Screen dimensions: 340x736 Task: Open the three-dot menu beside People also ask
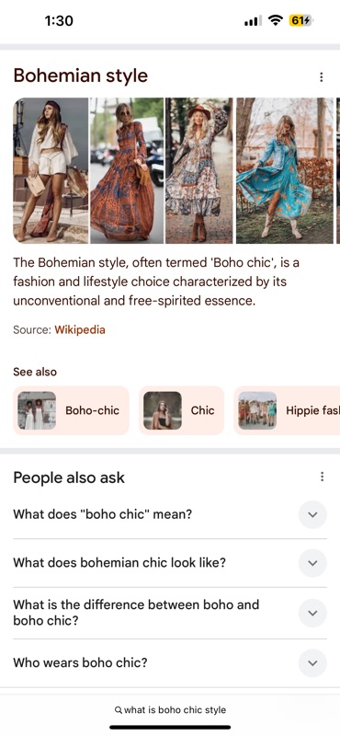coord(322,477)
